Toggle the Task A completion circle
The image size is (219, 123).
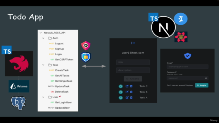(x=121, y=98)
